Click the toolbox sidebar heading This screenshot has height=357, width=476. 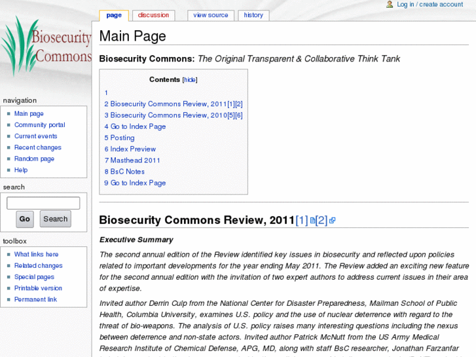click(x=14, y=241)
